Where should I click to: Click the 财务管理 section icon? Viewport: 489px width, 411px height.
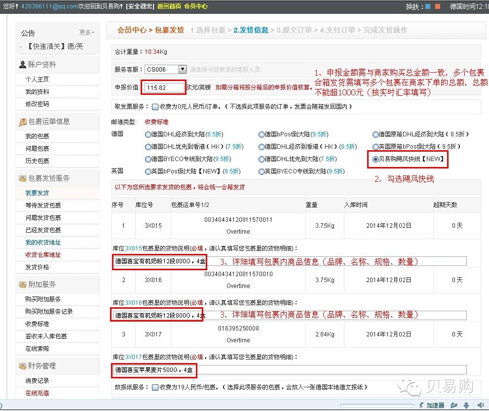click(x=23, y=366)
